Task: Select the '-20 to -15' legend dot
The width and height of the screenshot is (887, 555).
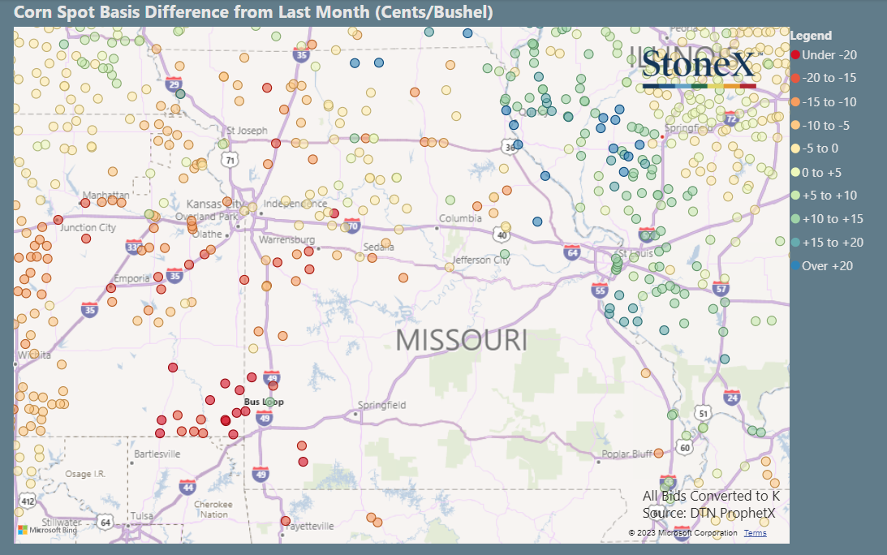Action: 795,78
